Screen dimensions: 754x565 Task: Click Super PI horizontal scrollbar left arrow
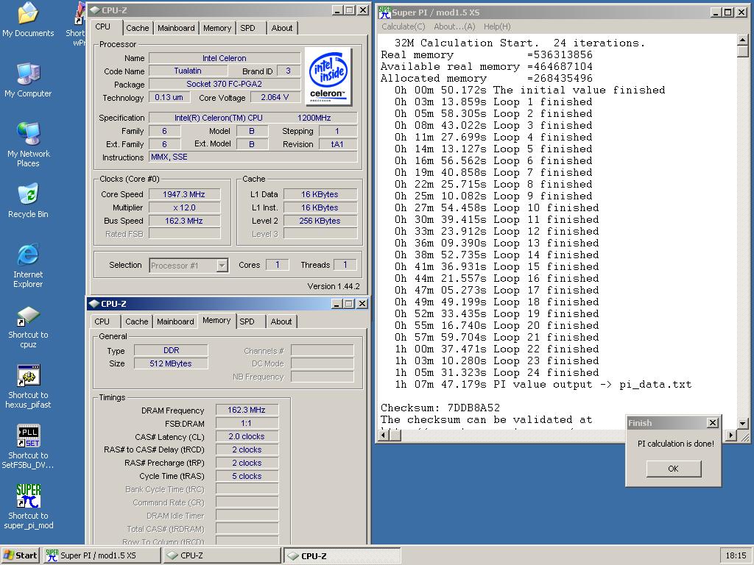(384, 436)
